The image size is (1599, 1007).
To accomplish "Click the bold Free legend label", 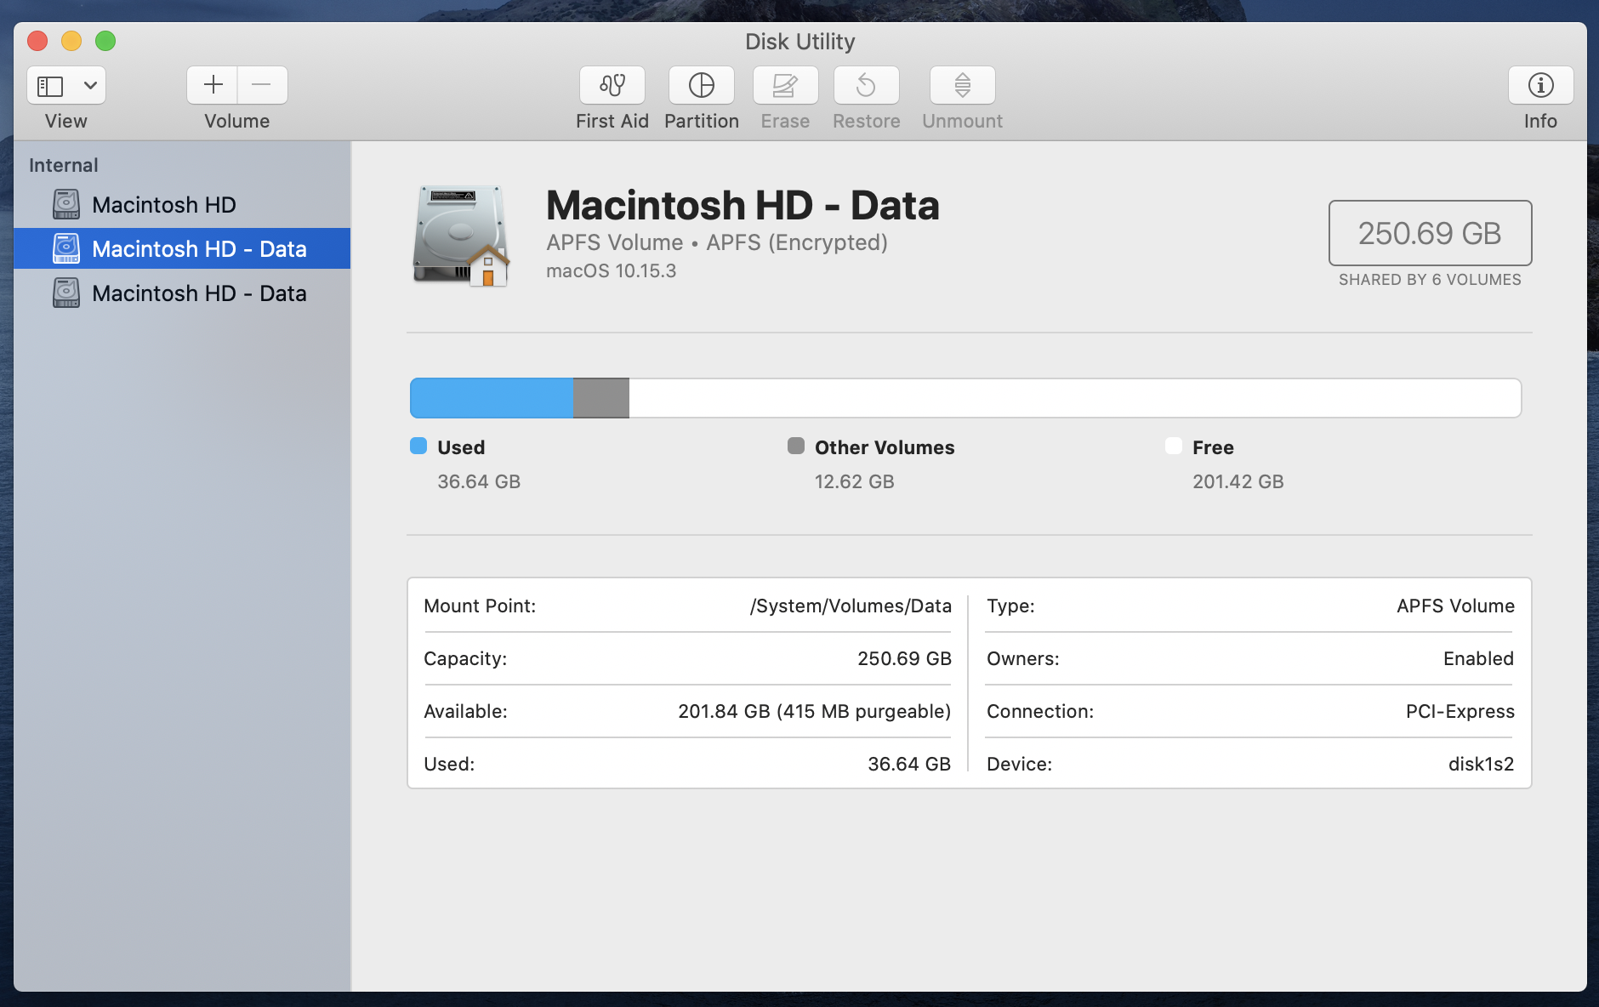I will point(1213,447).
